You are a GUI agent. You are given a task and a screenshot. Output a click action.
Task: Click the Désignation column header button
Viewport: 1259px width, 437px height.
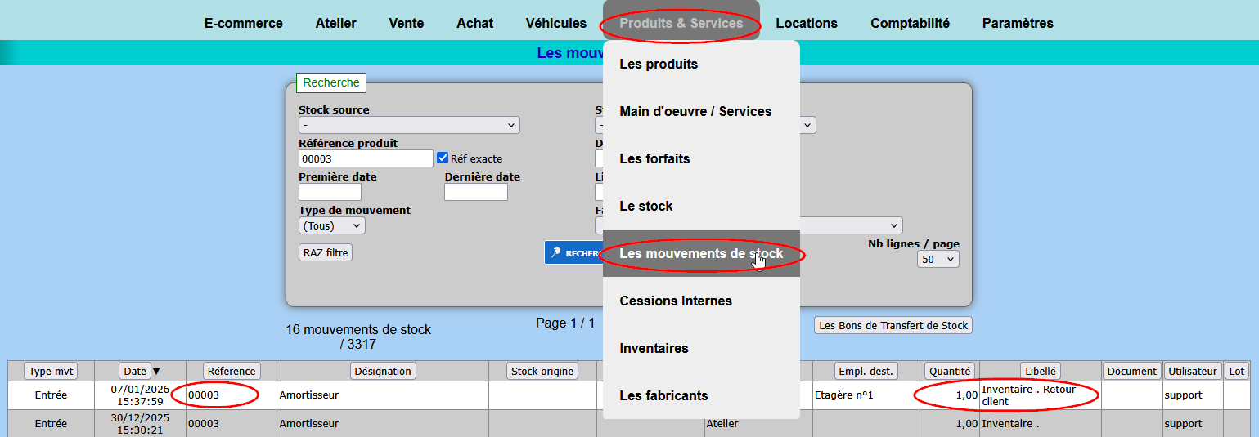coord(382,371)
